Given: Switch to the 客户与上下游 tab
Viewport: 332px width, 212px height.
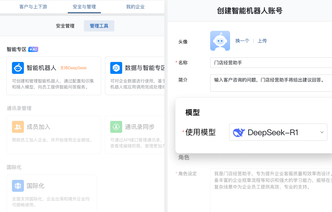Looking at the screenshot, I should click(x=33, y=6).
